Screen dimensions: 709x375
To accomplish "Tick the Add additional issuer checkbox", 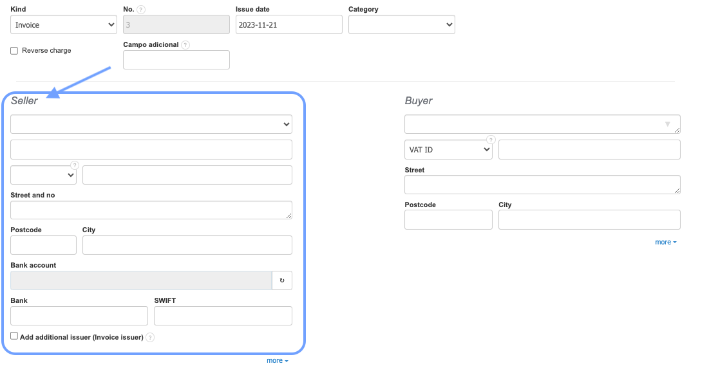I will (x=14, y=336).
